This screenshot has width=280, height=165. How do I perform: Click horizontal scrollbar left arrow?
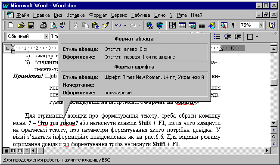pyautogui.click(x=34, y=151)
